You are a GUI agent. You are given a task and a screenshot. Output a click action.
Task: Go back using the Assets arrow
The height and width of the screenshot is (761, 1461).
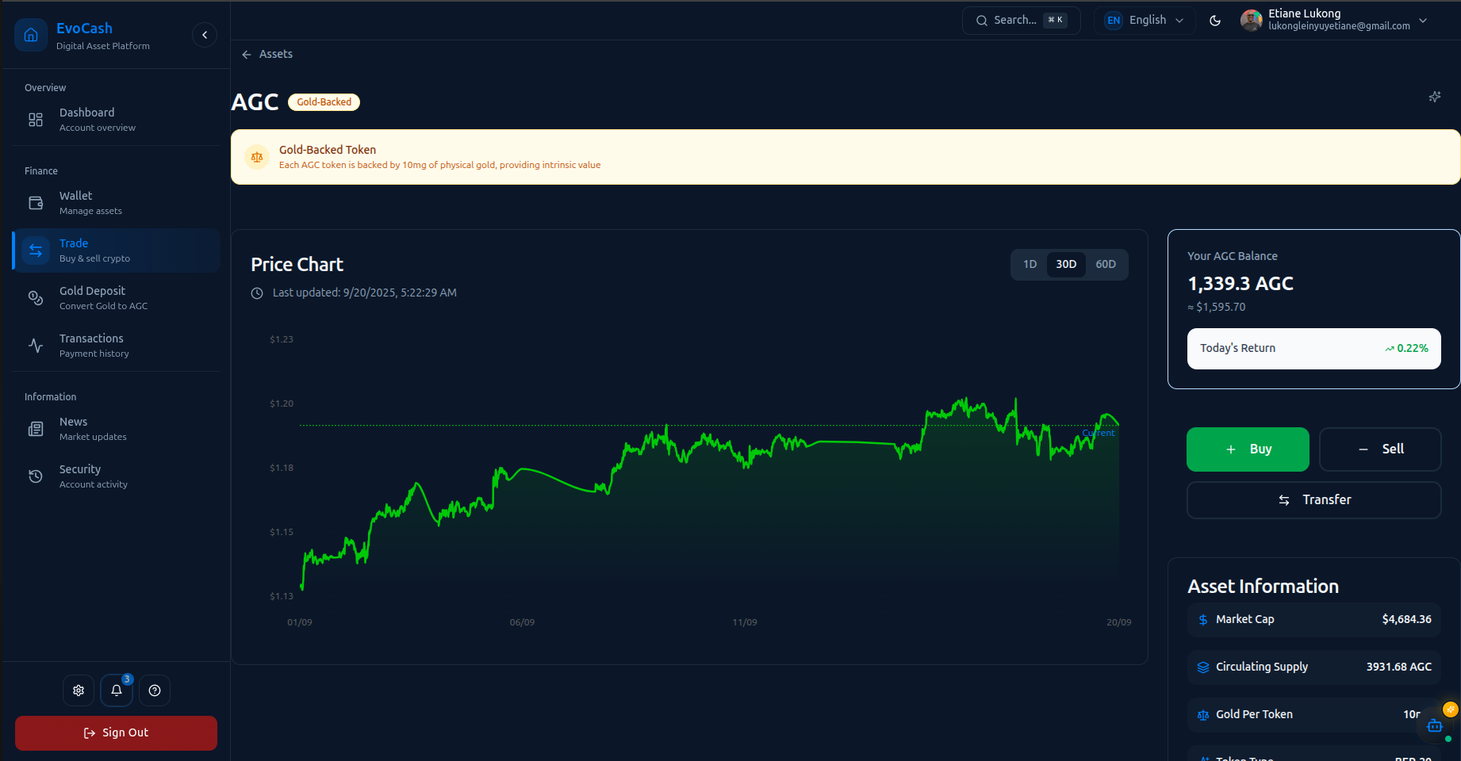click(246, 54)
